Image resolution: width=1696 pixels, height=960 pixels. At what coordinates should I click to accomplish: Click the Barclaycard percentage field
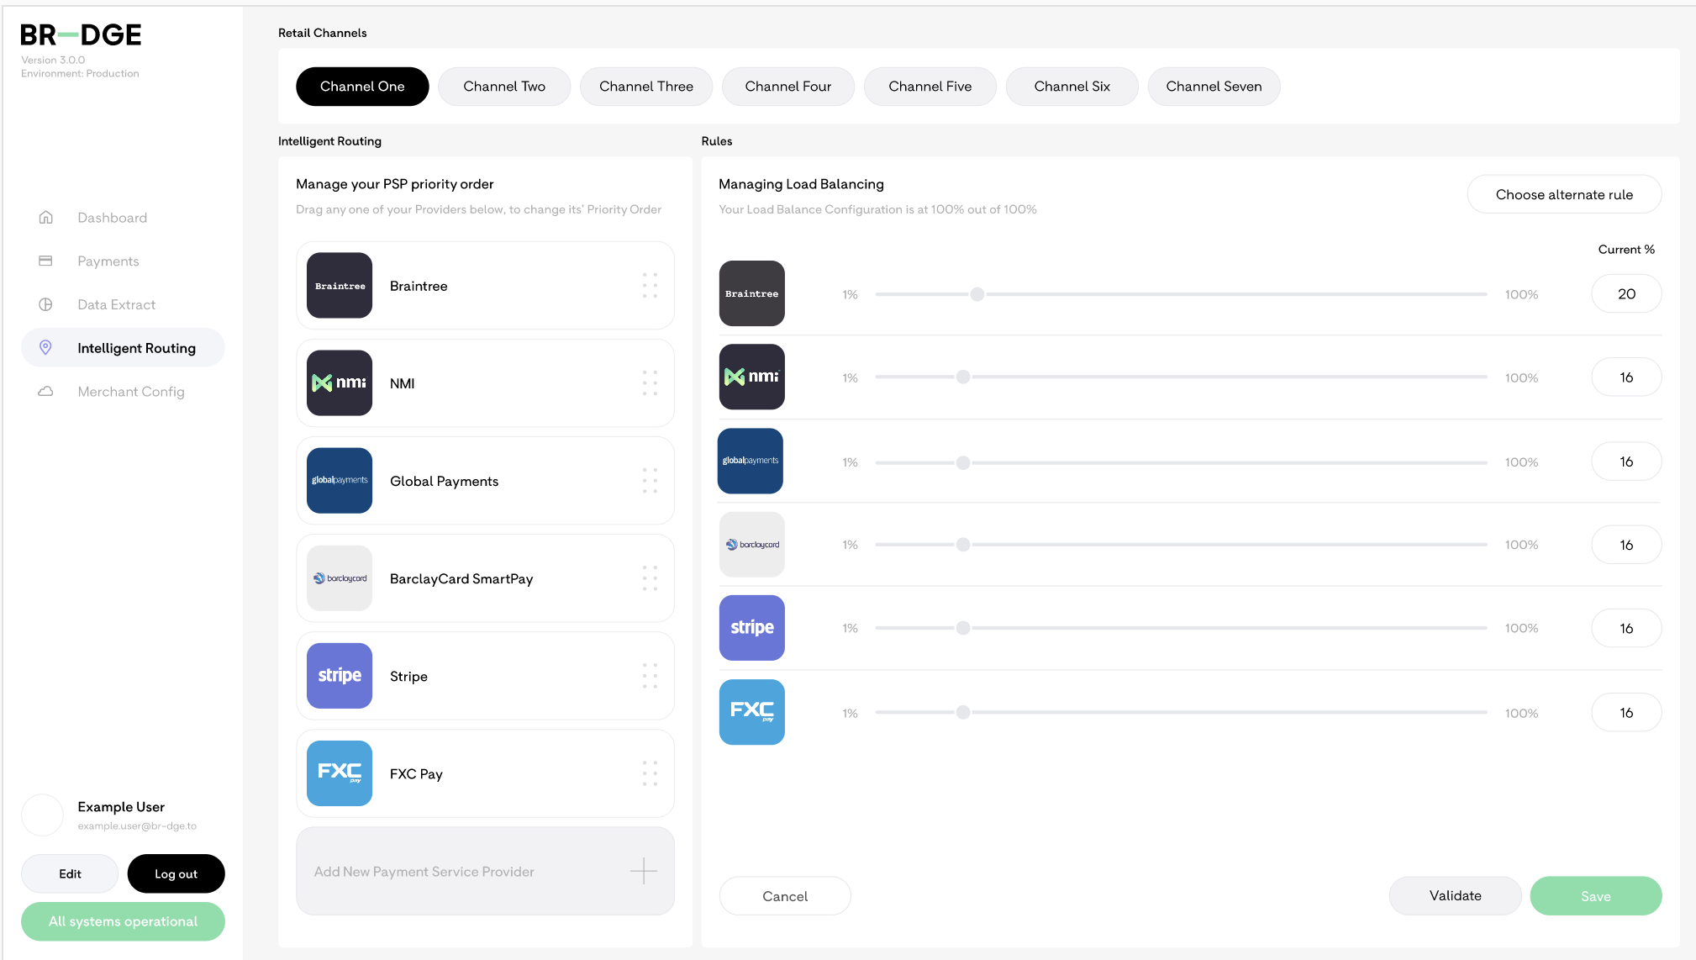1626,545
